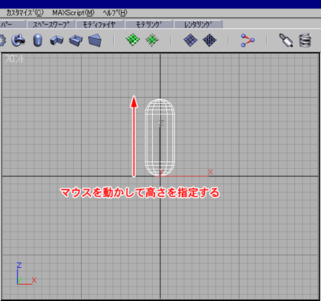Click the フロント viewport label
Image resolution: width=321 pixels, height=301 pixels.
click(x=15, y=59)
